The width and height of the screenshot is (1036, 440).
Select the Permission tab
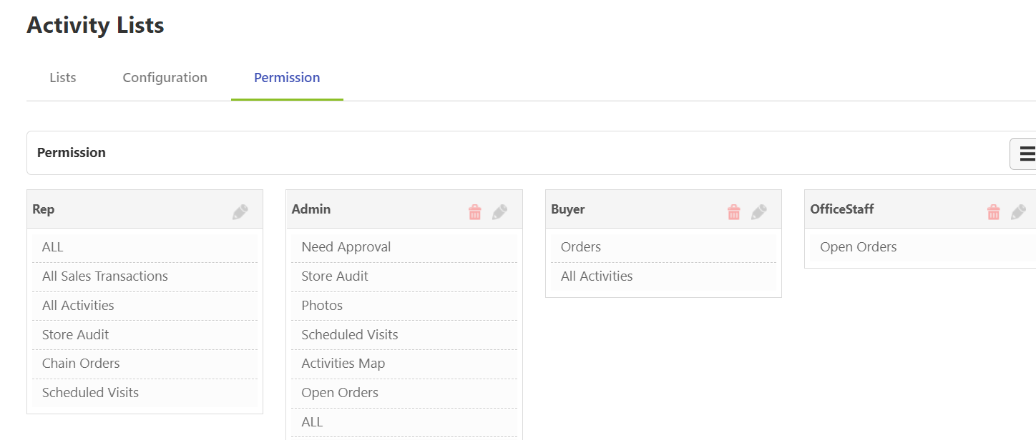pos(286,77)
